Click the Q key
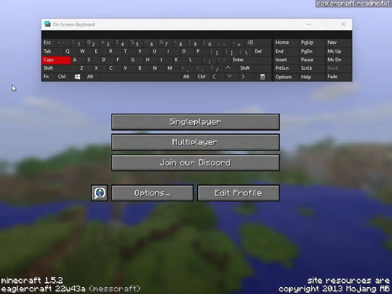This screenshot has height=294, width=392. coord(71,52)
